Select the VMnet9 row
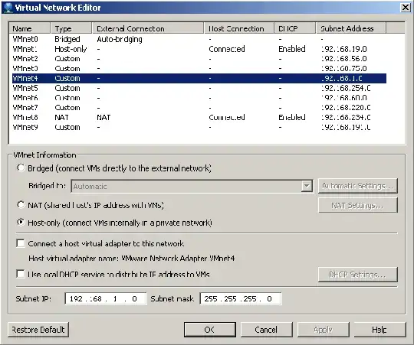 click(199, 127)
